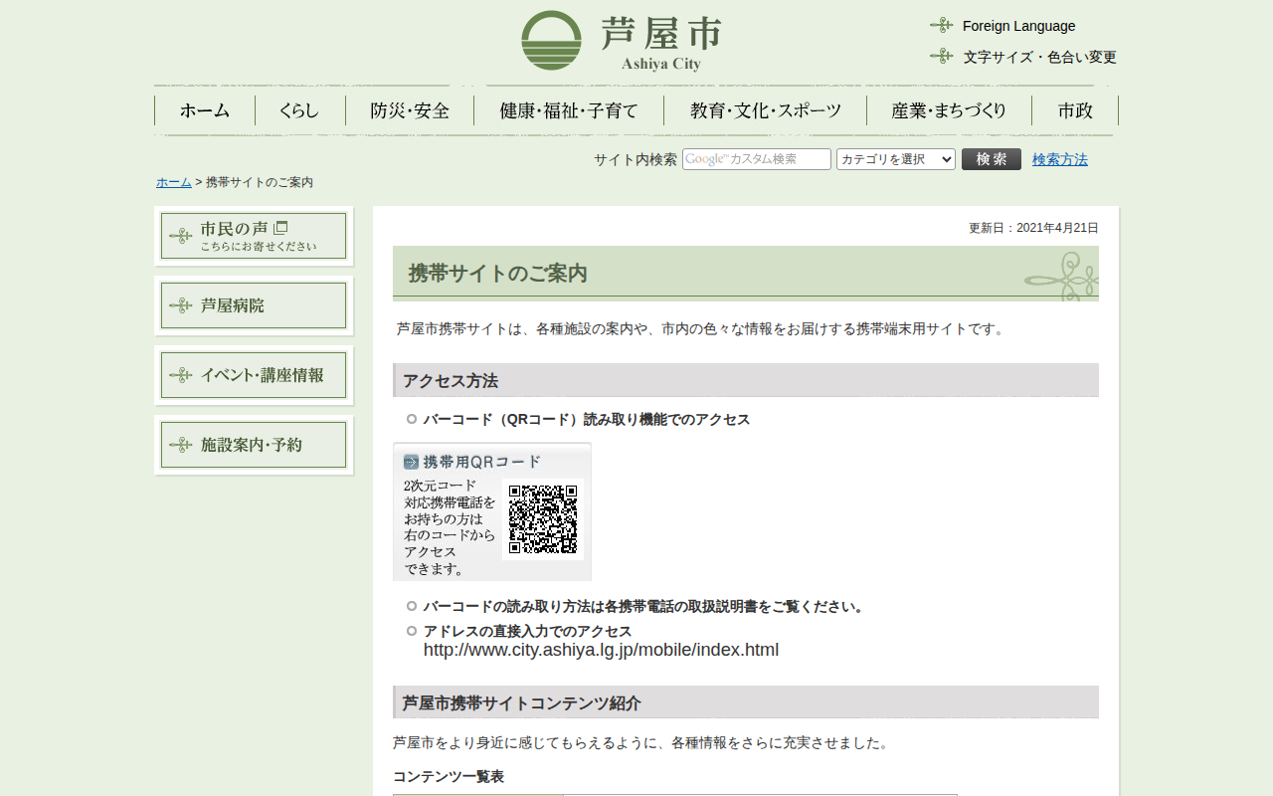Expand the カテゴリを選択 dropdown

(895, 159)
